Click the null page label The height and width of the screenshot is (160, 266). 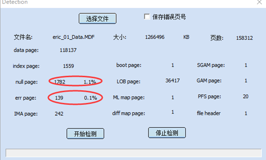tap(27, 82)
